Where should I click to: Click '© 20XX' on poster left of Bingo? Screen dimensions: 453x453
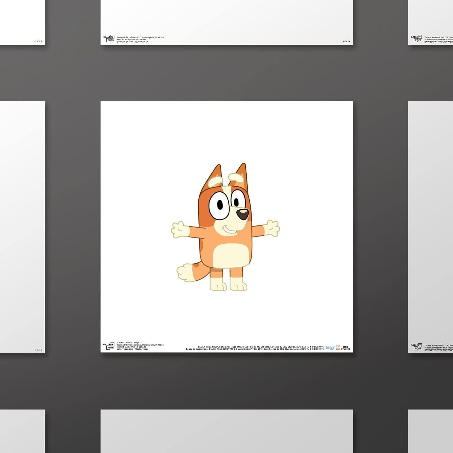click(x=38, y=350)
